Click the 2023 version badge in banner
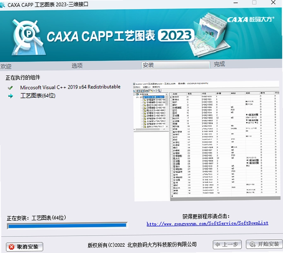The width and height of the screenshot is (283, 253). pyautogui.click(x=176, y=35)
